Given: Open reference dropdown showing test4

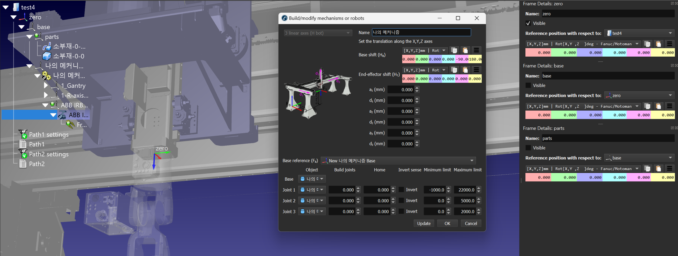Looking at the screenshot, I should (639, 33).
